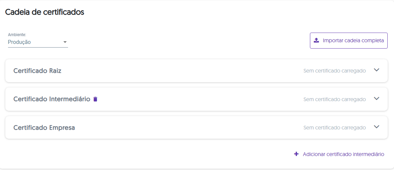Open the Ambiente dropdown arrow
This screenshot has height=170, width=394.
click(x=65, y=42)
